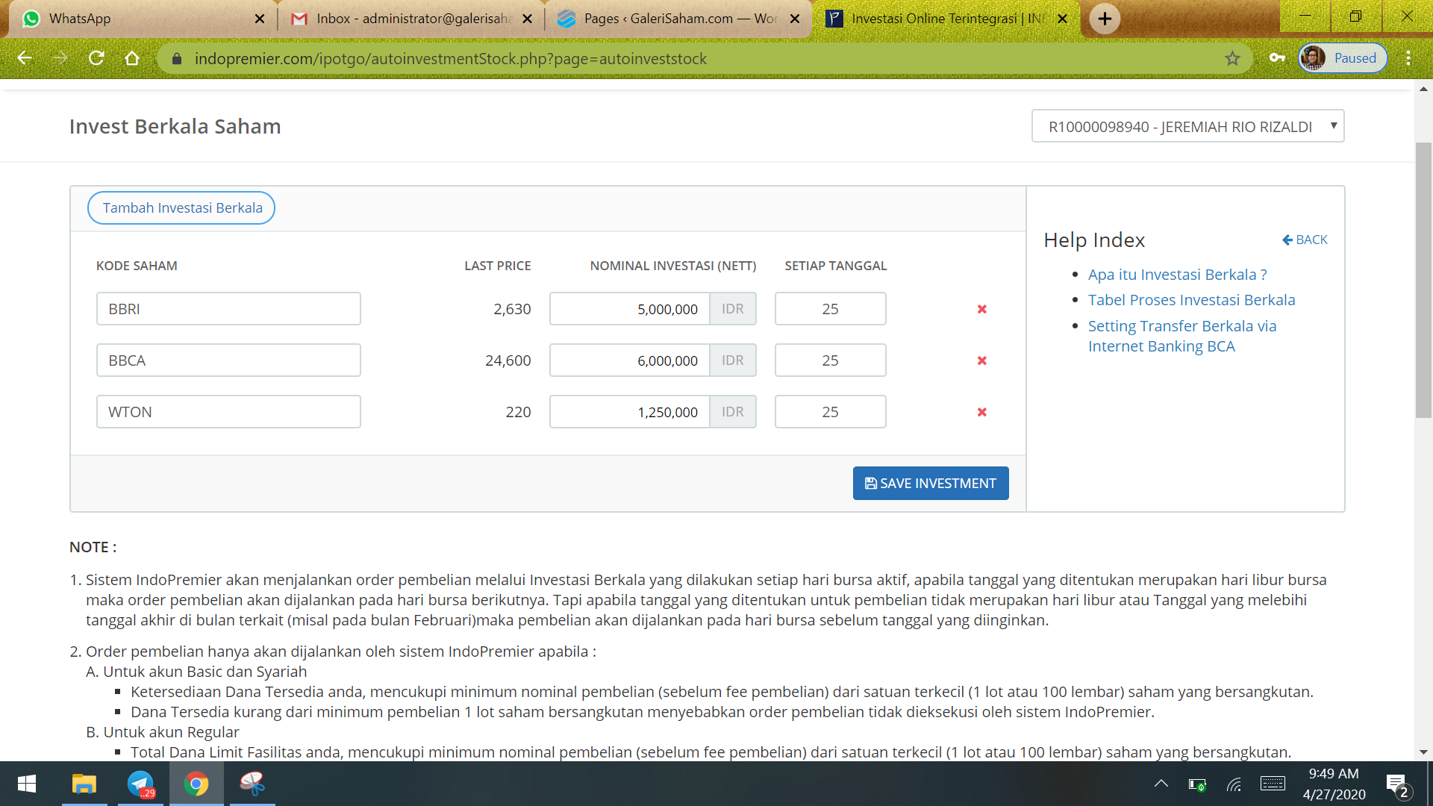Open Setting Transfer Berkala via BCA link

[1182, 336]
